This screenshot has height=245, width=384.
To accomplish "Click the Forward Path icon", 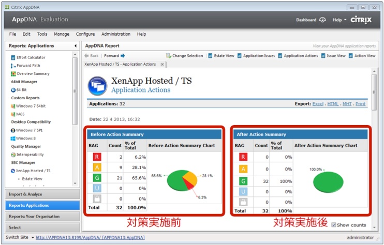I will click(x=13, y=66).
